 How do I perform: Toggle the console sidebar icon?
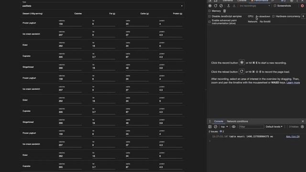click(x=210, y=127)
